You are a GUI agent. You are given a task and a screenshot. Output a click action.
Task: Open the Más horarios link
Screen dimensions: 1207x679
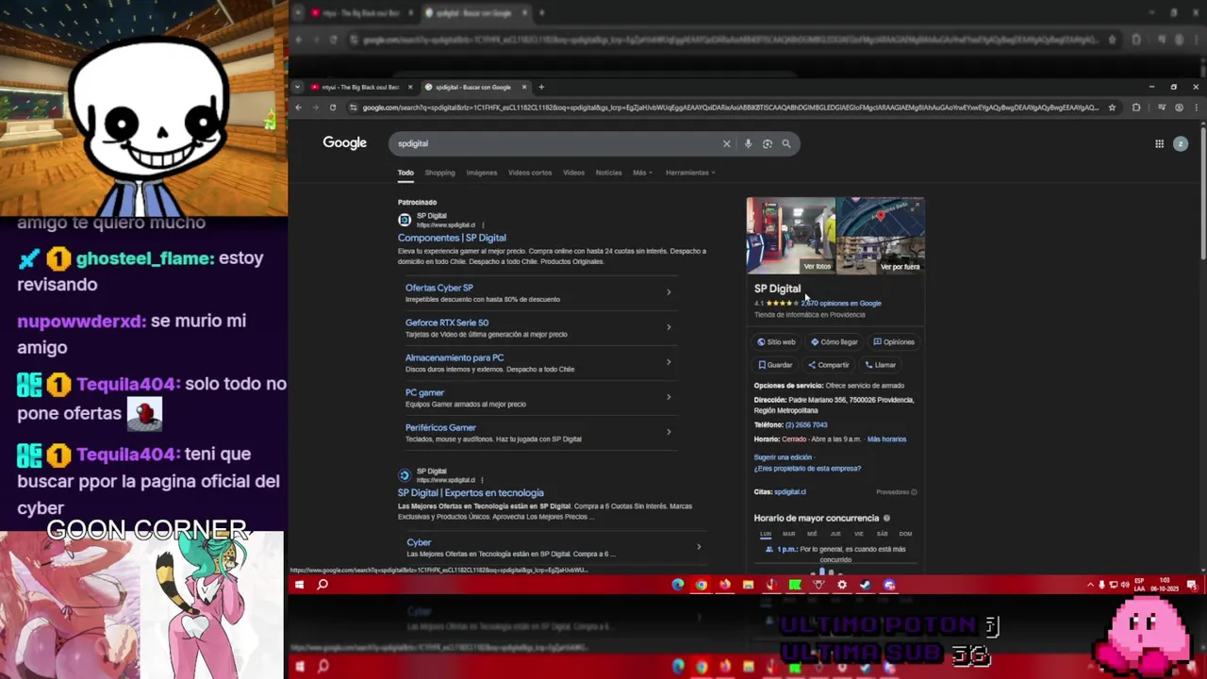point(886,439)
